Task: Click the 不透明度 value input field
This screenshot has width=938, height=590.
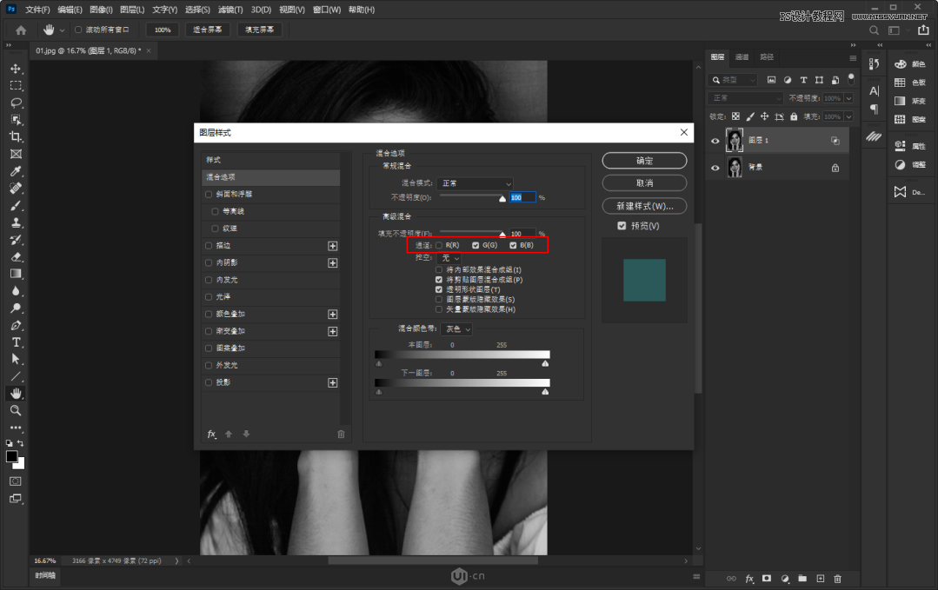Action: [522, 197]
